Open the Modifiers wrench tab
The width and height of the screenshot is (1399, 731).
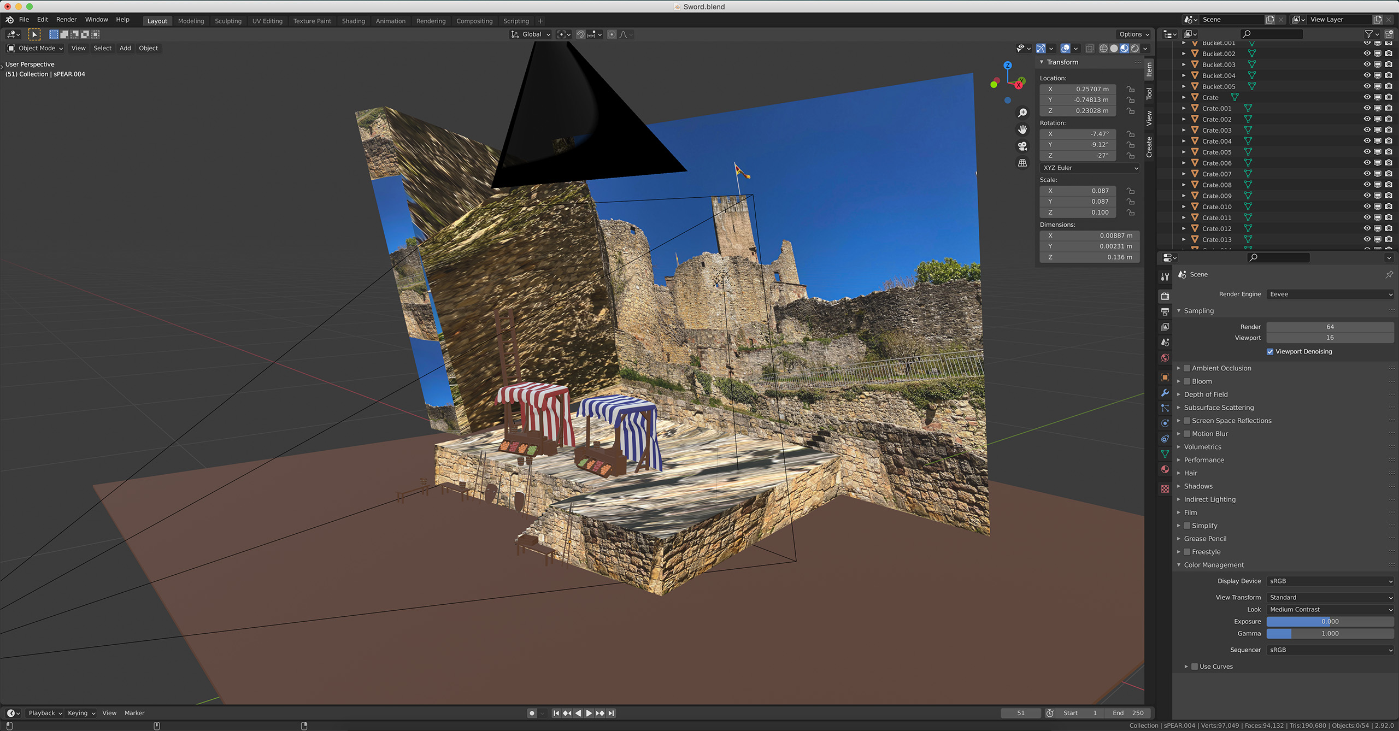point(1165,393)
